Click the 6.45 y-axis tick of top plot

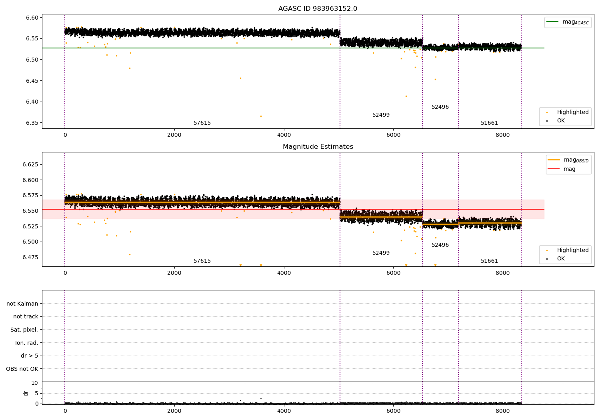tap(32, 81)
